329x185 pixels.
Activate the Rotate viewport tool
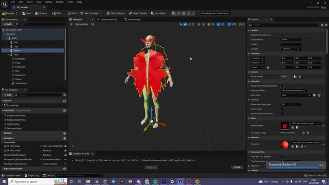pyautogui.click(x=189, y=24)
